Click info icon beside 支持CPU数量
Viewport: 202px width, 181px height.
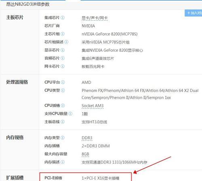click(x=70, y=114)
